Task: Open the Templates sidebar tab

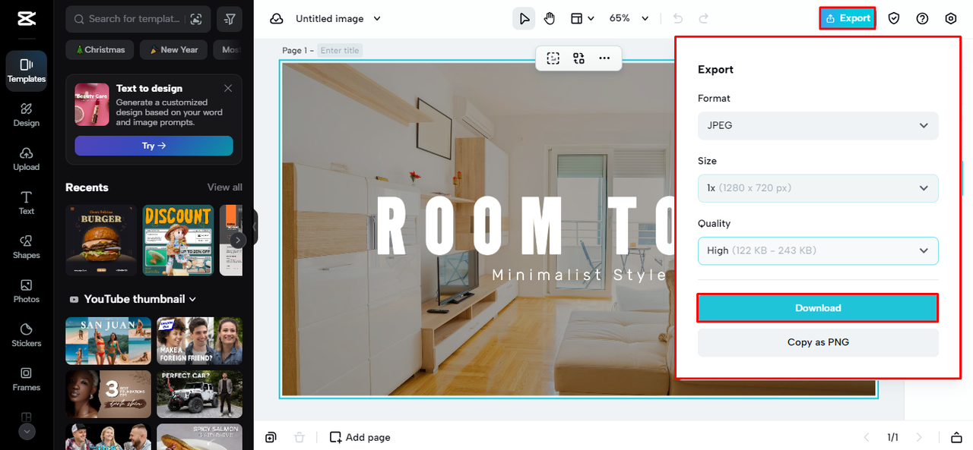Action: coord(27,71)
